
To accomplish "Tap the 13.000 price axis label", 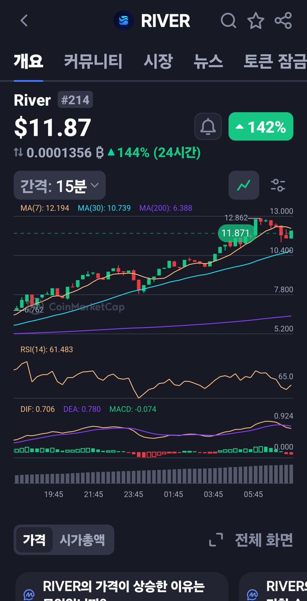I will [x=281, y=211].
